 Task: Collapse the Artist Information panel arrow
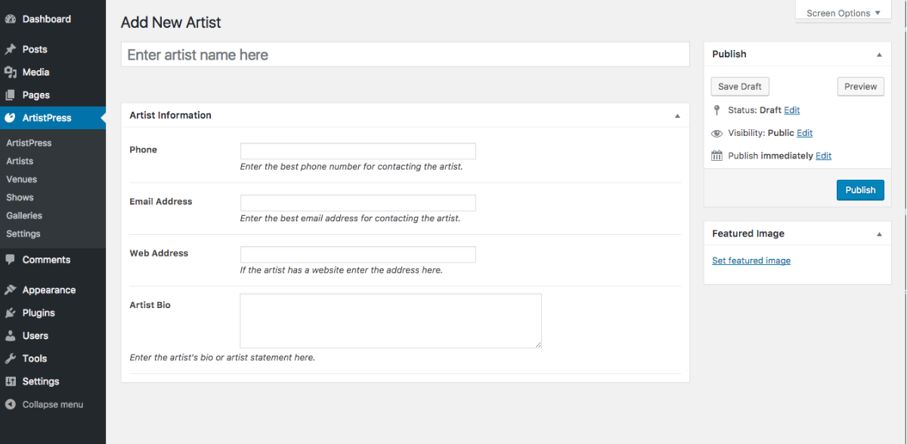tap(677, 116)
